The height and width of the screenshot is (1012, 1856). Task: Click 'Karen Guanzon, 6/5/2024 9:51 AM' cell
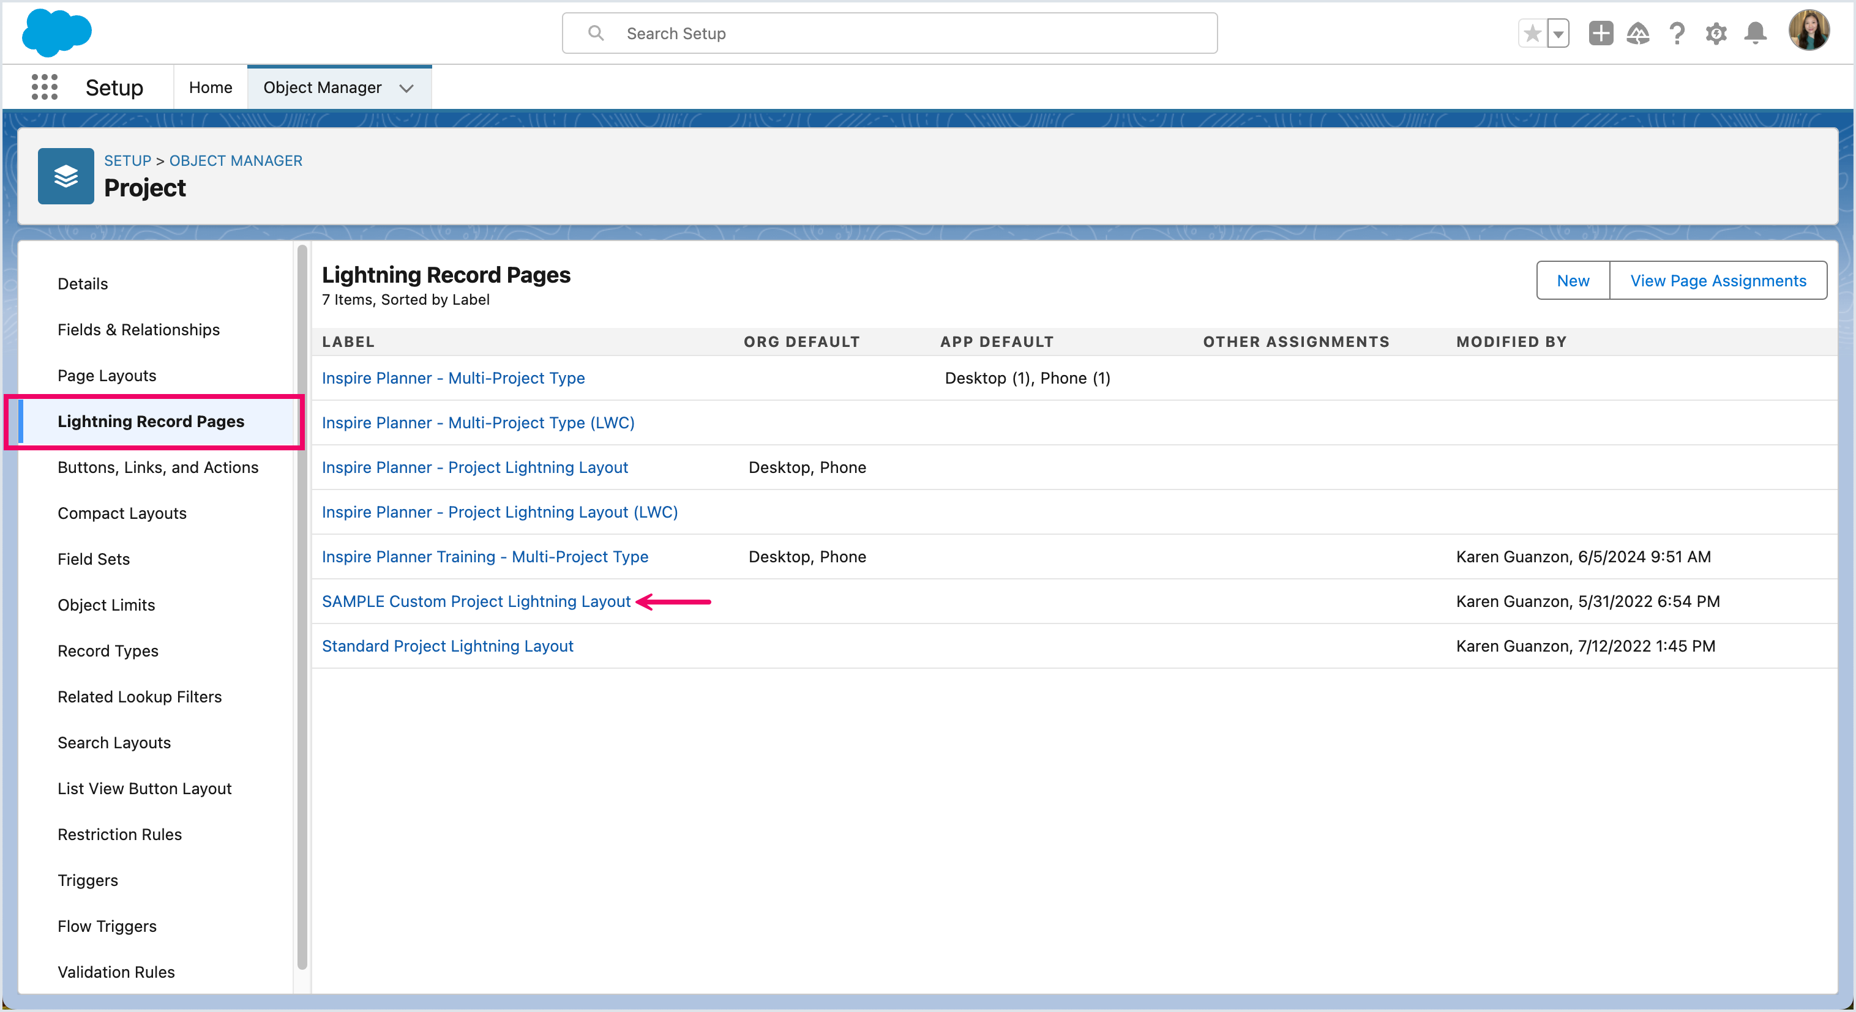click(x=1583, y=557)
